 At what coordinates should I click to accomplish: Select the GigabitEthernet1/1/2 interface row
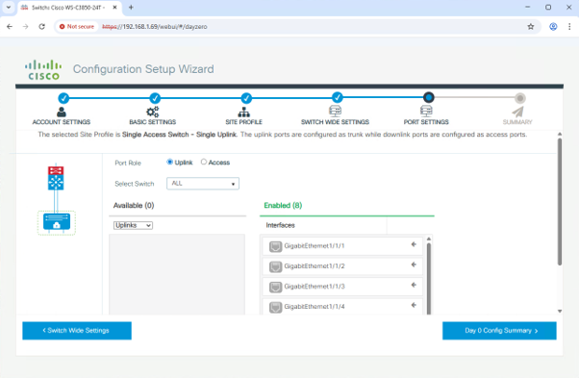tap(342, 266)
